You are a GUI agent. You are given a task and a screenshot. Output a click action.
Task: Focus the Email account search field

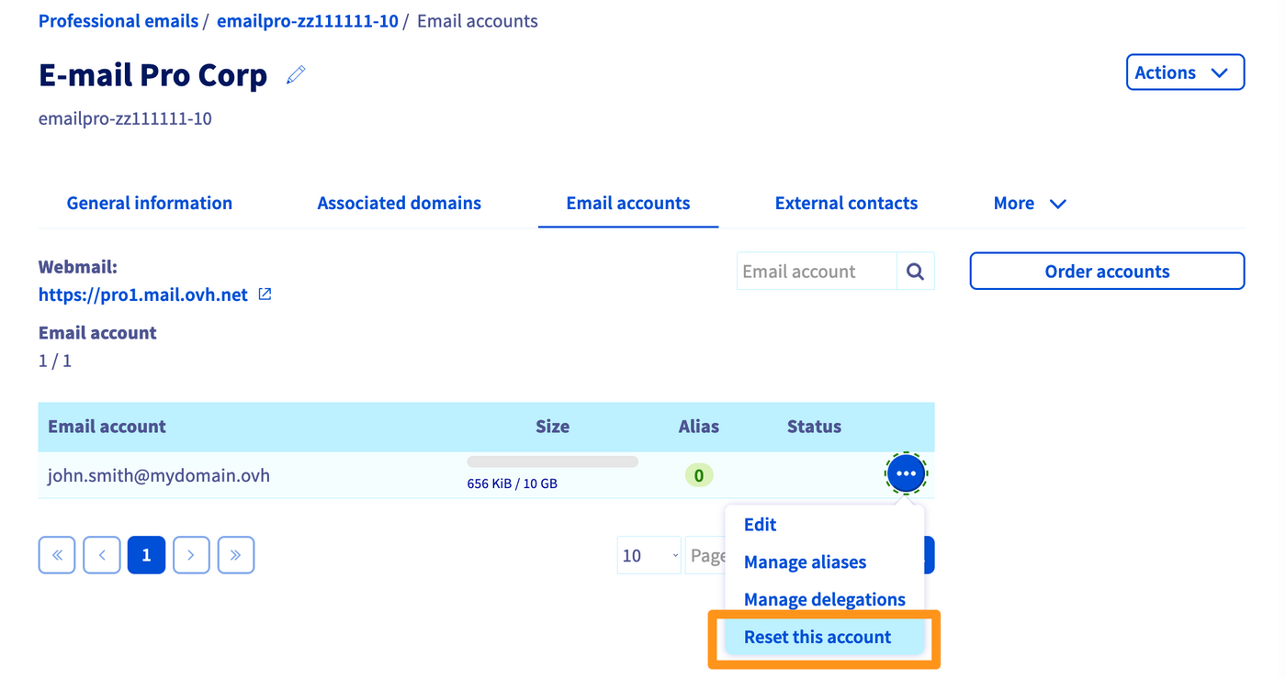click(x=816, y=272)
